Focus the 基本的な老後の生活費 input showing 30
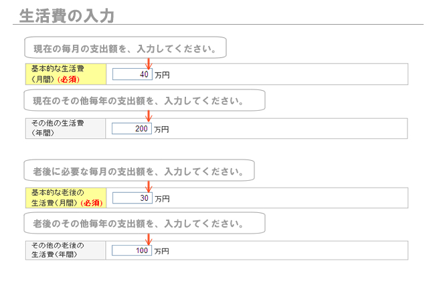This screenshot has height=287, width=435. [x=133, y=198]
